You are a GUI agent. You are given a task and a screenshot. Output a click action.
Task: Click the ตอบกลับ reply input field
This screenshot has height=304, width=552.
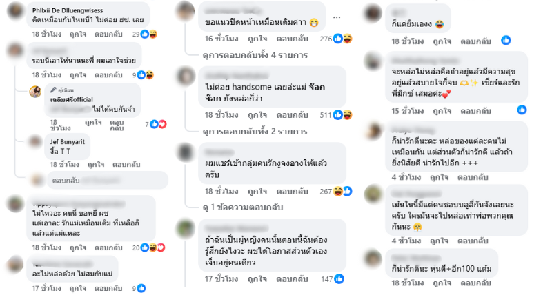(x=108, y=181)
